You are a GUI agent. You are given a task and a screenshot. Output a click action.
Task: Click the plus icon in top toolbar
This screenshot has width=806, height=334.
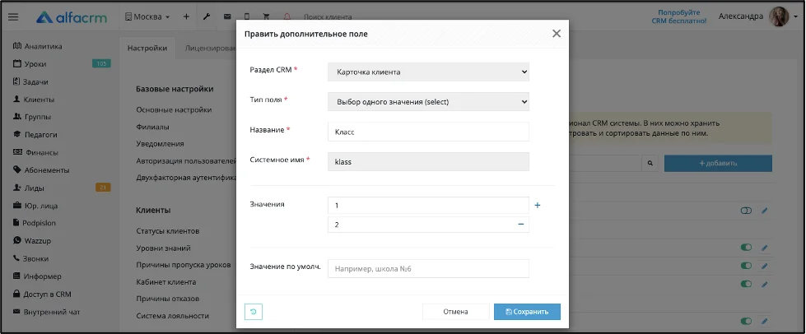click(186, 17)
